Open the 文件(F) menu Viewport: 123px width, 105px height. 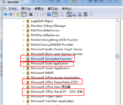point(13,9)
